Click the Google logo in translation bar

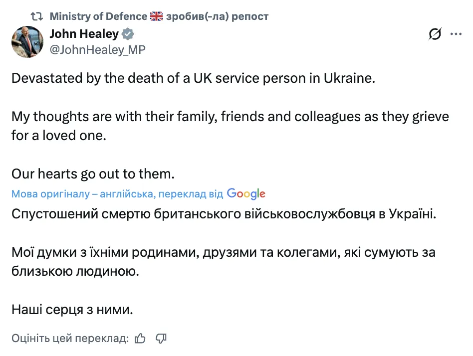point(245,193)
